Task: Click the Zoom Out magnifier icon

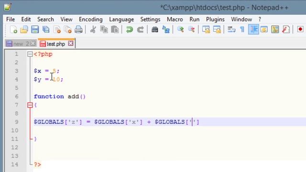Action: [x=191, y=30]
